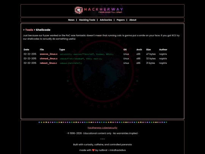
Task: Click the x86 arch cell in execve_linux.c row
Action: click(x=138, y=54)
